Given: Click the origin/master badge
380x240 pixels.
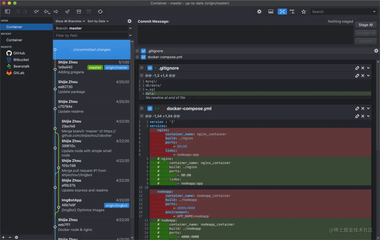Looking at the screenshot, I should click(x=117, y=68).
